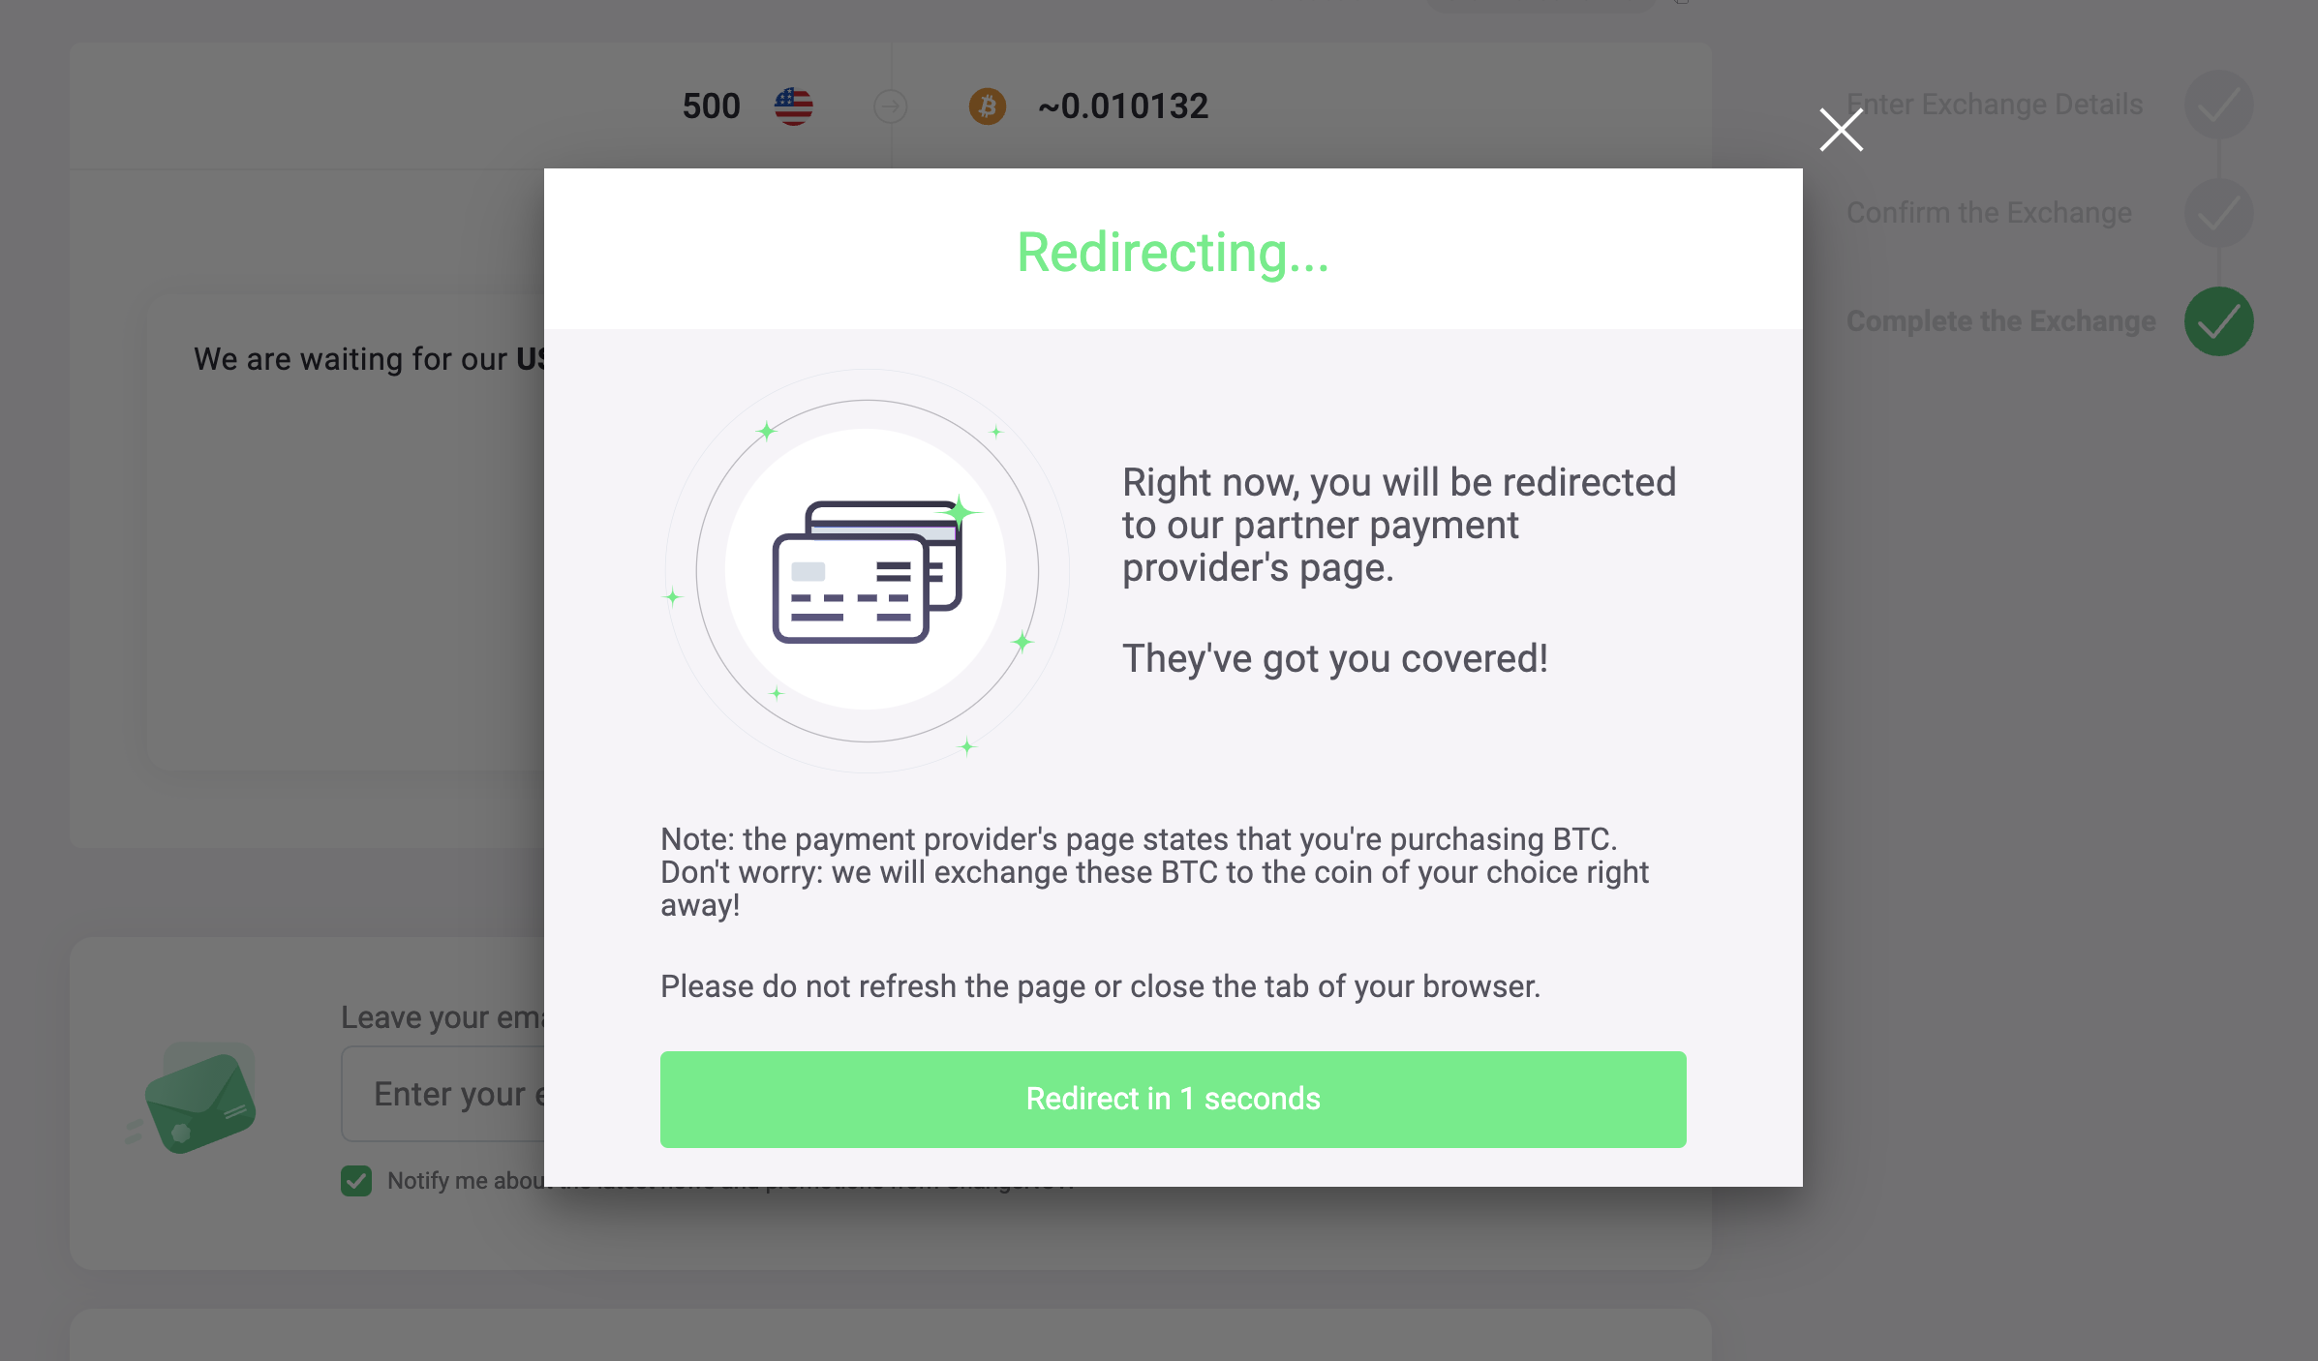Select the Complete the Exchange step label
The image size is (2318, 1361).
(2000, 321)
